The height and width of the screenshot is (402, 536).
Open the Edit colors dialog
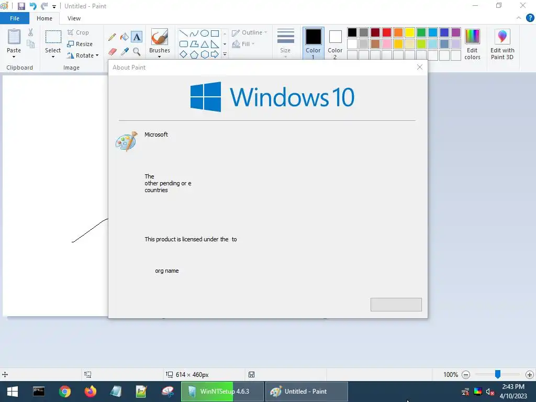tap(473, 44)
